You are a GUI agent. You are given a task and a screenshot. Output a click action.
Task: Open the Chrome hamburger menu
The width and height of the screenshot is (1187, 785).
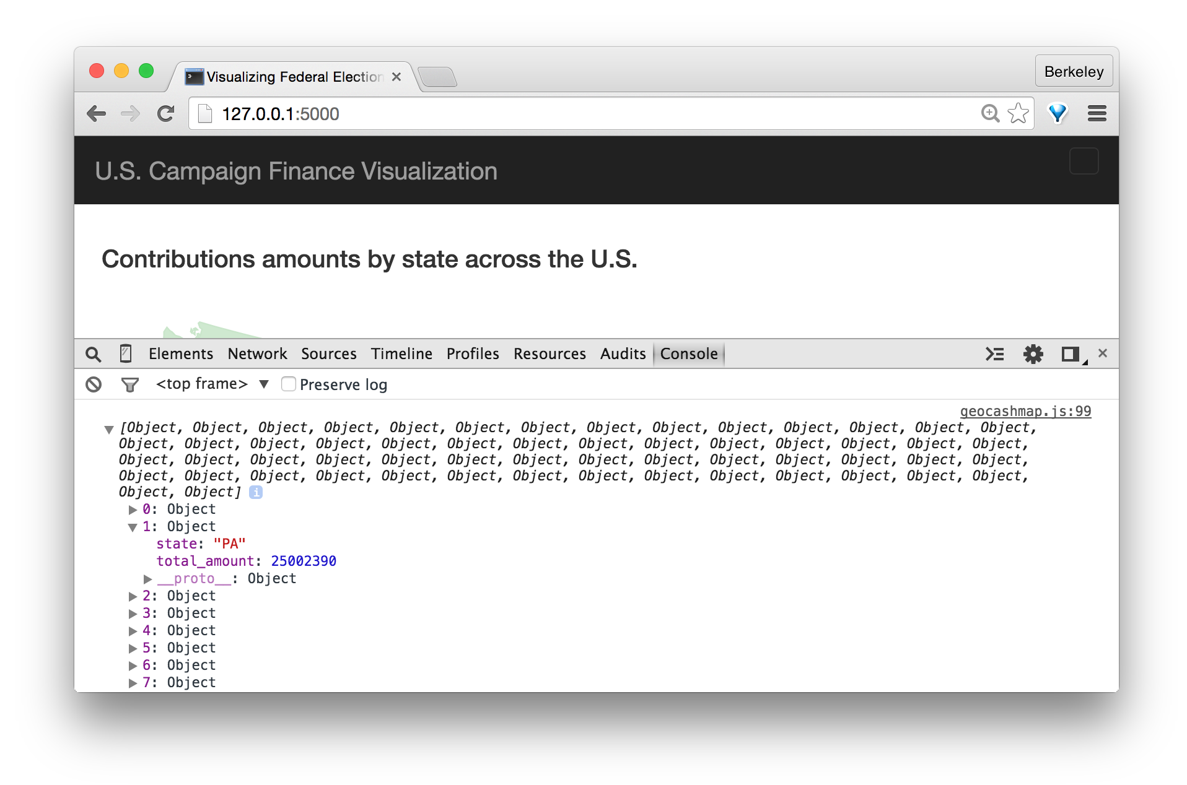[x=1097, y=113]
